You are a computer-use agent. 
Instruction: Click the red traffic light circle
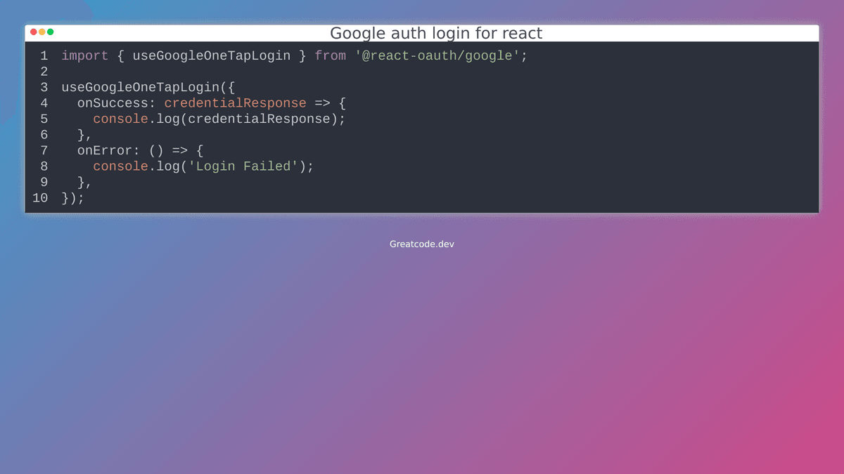tap(33, 32)
